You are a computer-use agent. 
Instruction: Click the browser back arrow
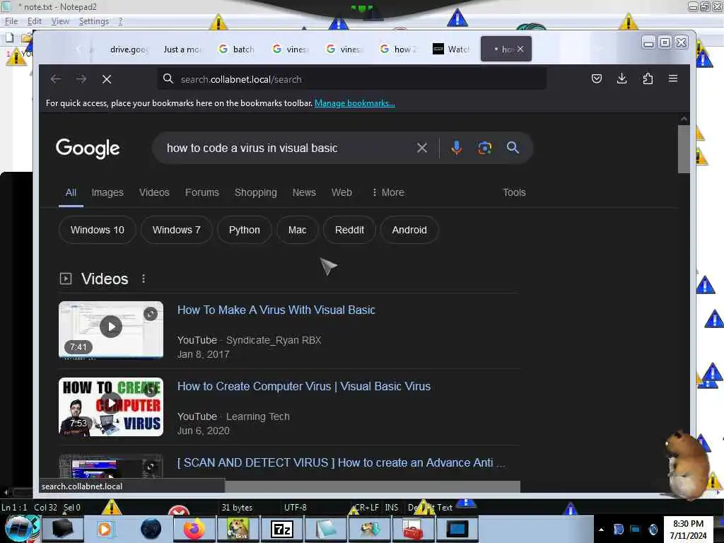pos(56,79)
